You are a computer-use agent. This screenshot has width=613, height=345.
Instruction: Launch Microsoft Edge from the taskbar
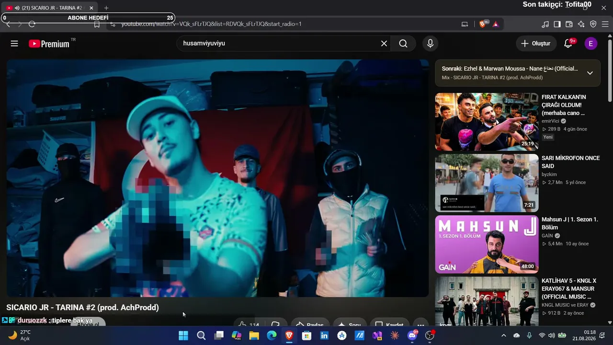(x=272, y=335)
